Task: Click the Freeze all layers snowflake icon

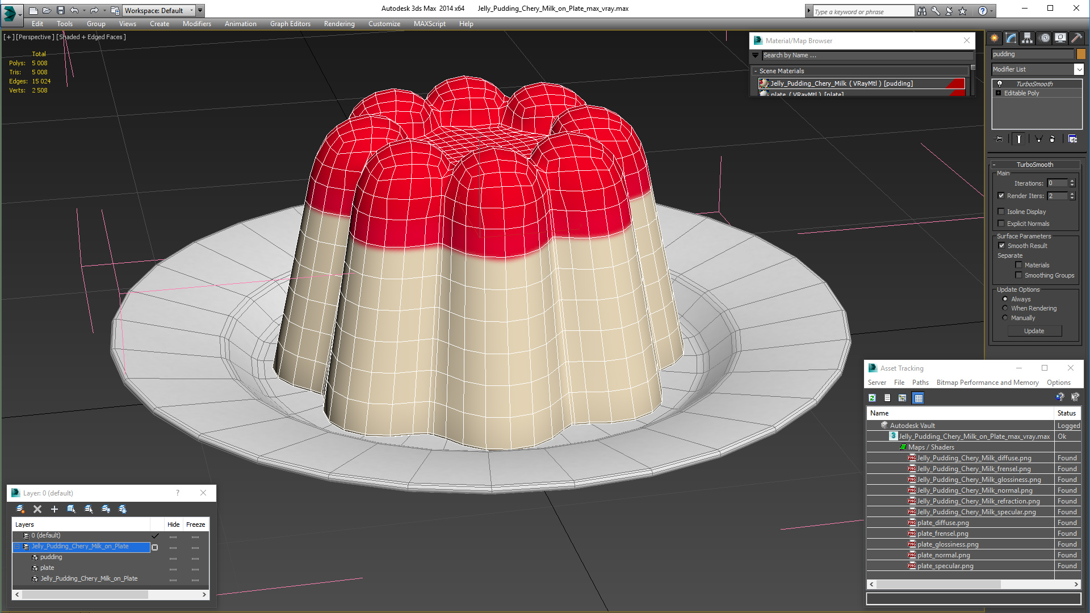Action: [123, 509]
